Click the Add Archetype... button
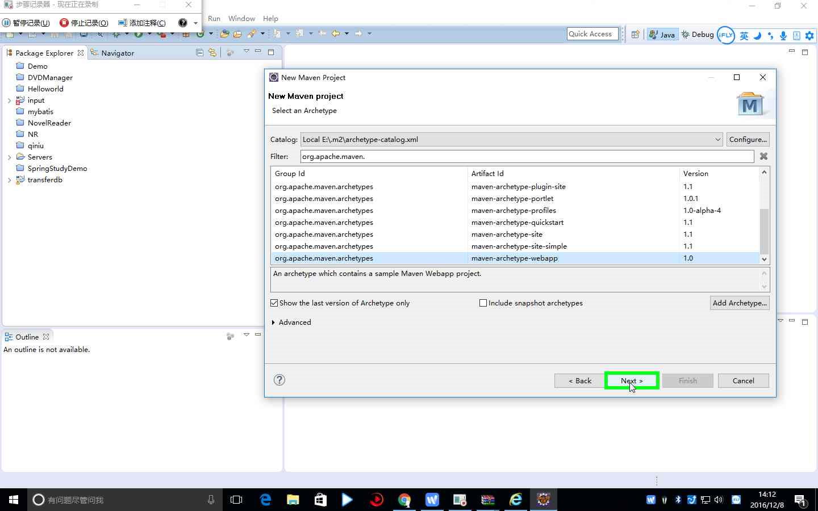Image resolution: width=818 pixels, height=511 pixels. (740, 303)
